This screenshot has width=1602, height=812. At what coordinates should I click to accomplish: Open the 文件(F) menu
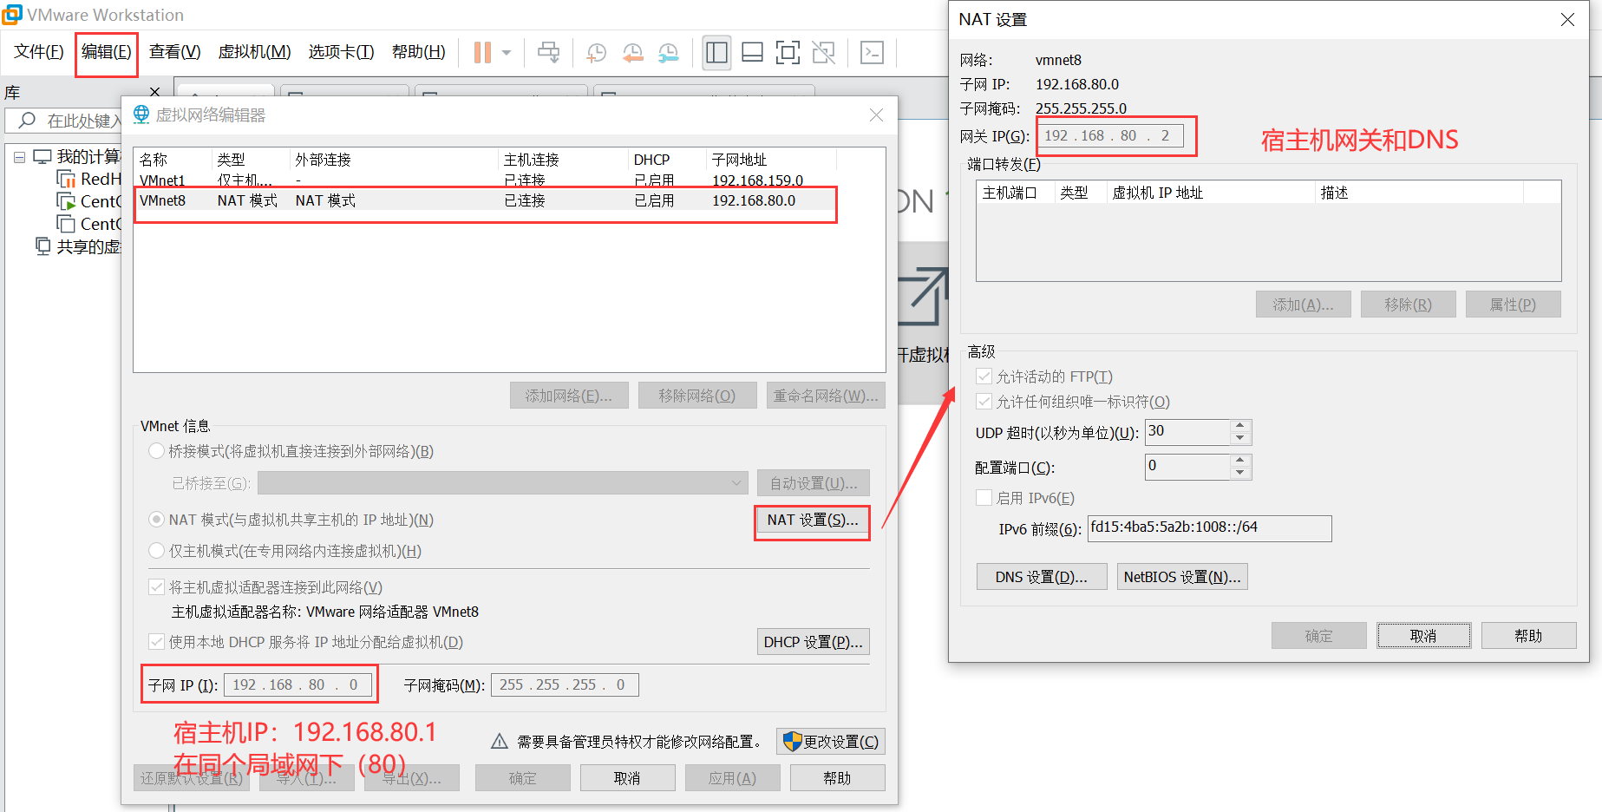coord(39,52)
